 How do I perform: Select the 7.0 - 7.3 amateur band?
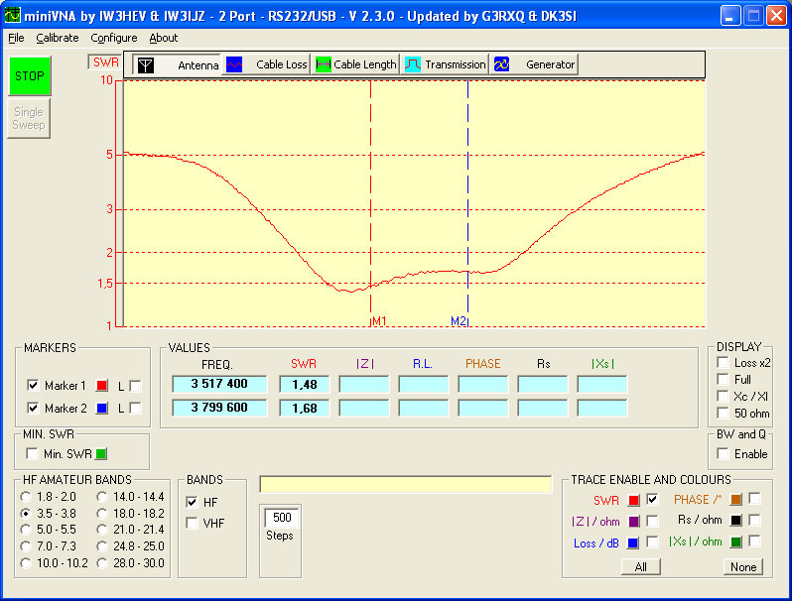(26, 546)
